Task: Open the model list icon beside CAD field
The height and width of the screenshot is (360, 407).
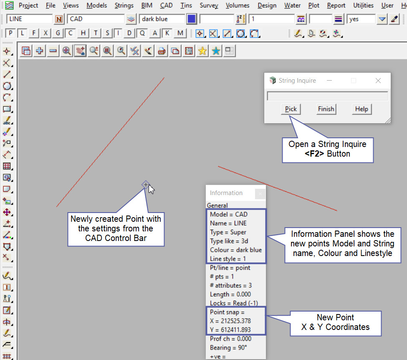Action: (x=131, y=19)
